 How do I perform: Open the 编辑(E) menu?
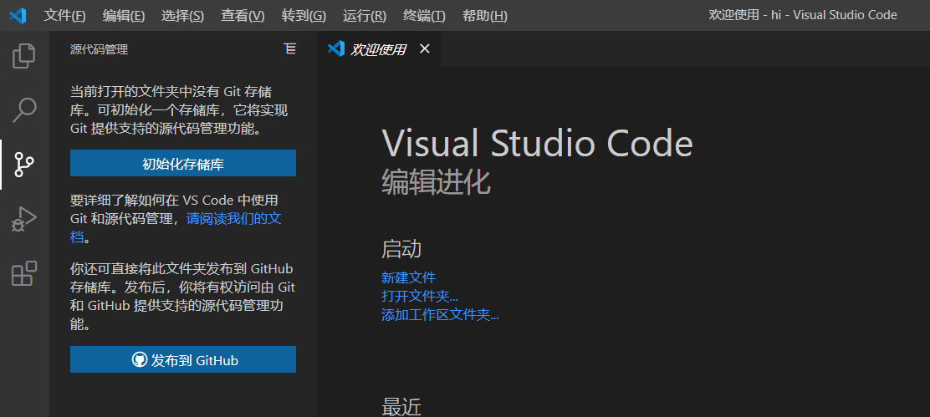tap(124, 16)
